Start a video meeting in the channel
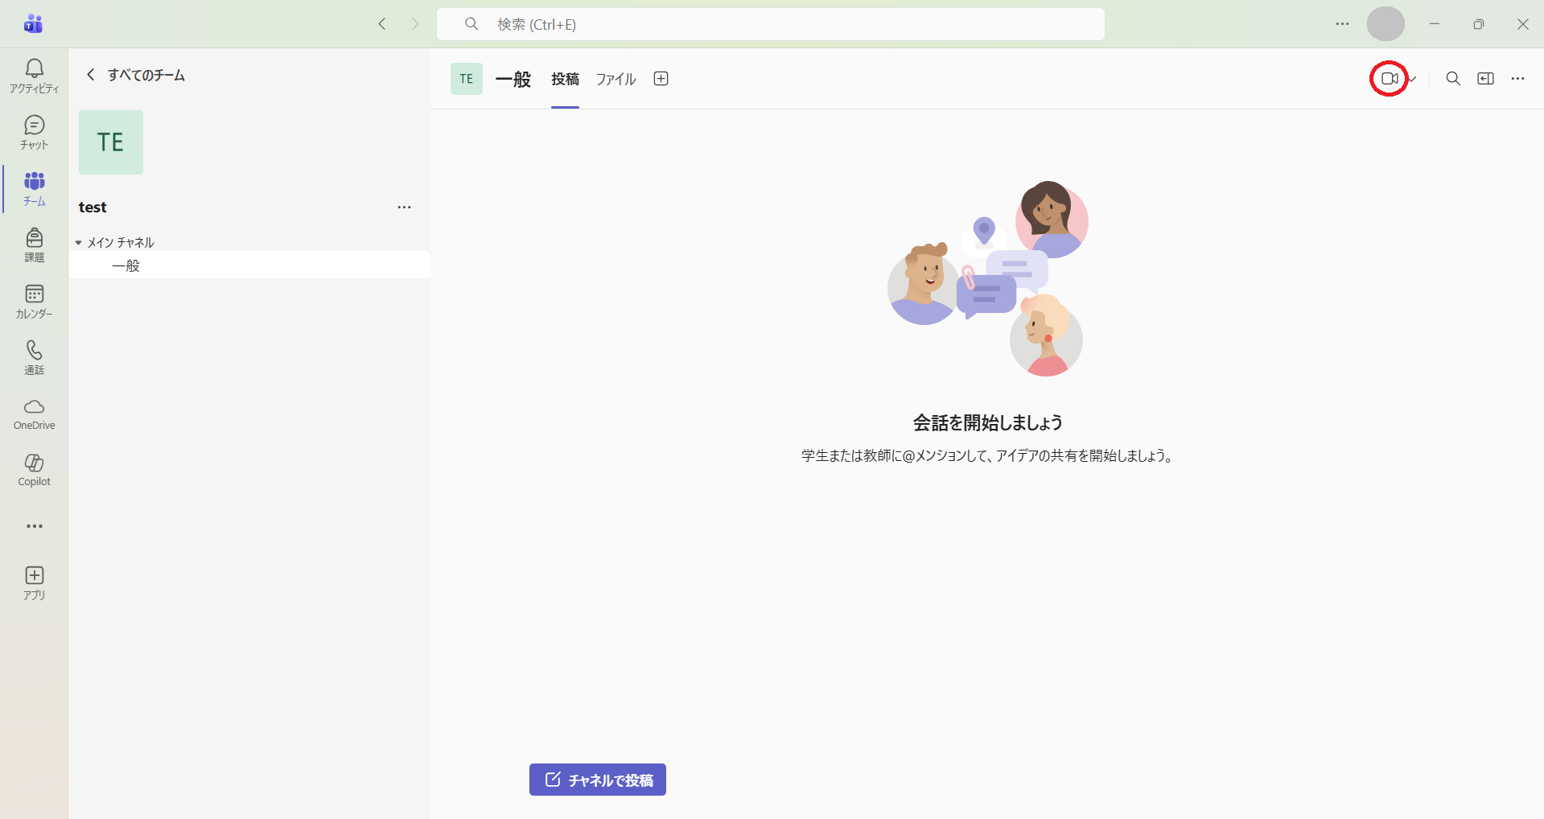Screen dimensions: 1544x819 click(x=1389, y=79)
